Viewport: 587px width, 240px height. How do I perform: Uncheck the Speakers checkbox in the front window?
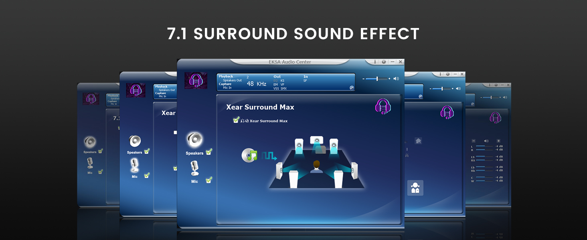pyautogui.click(x=208, y=152)
